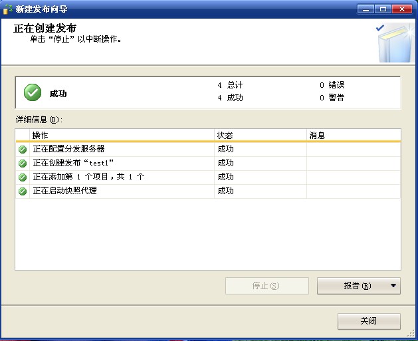Image resolution: width=418 pixels, height=341 pixels.
Task: Click the 4 总计 summary text
Action: [x=230, y=85]
